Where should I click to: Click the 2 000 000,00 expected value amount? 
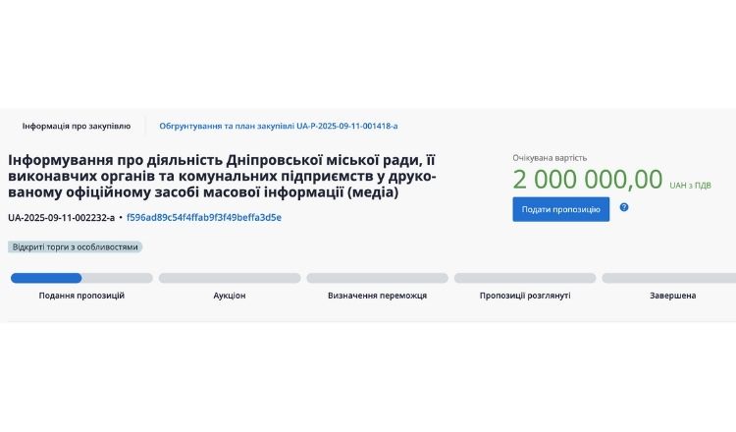tap(588, 180)
